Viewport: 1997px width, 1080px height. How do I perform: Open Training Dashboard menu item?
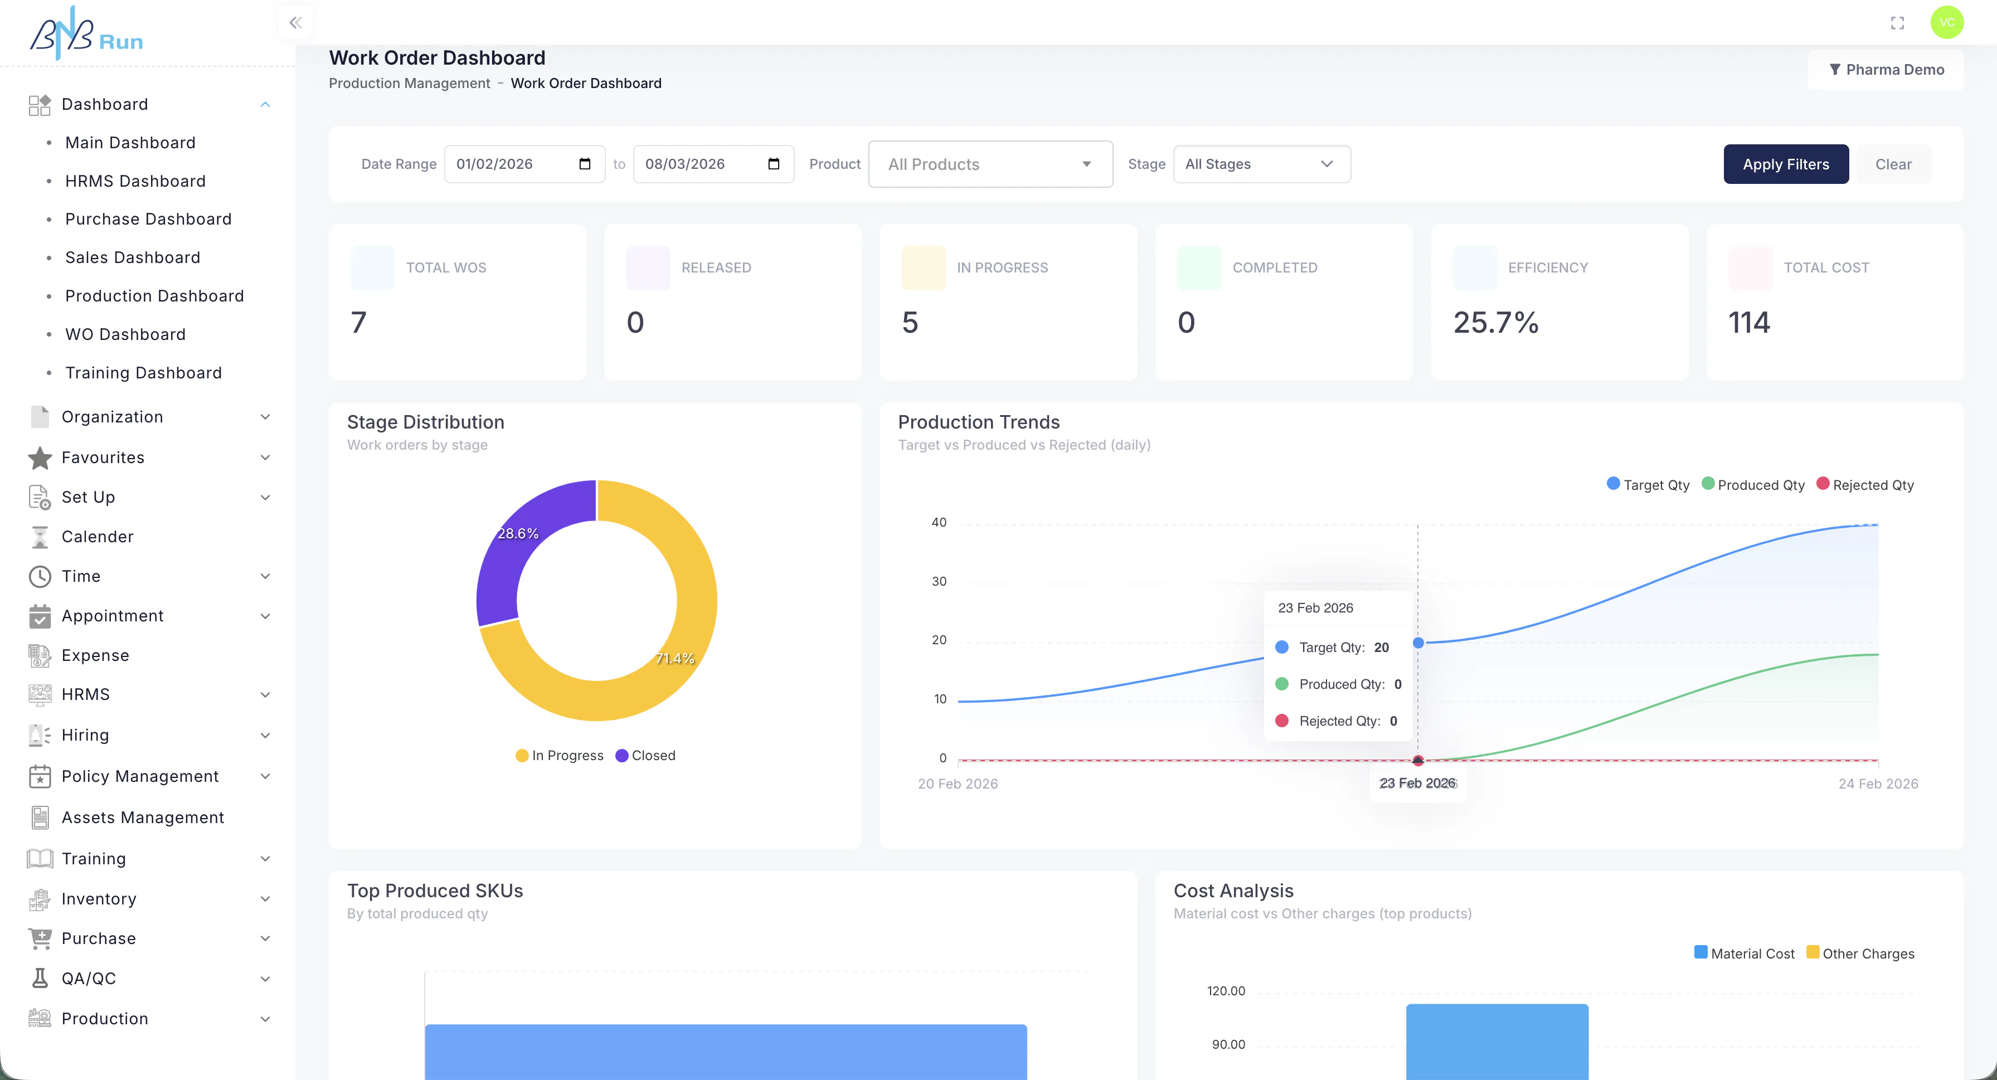[x=143, y=373]
